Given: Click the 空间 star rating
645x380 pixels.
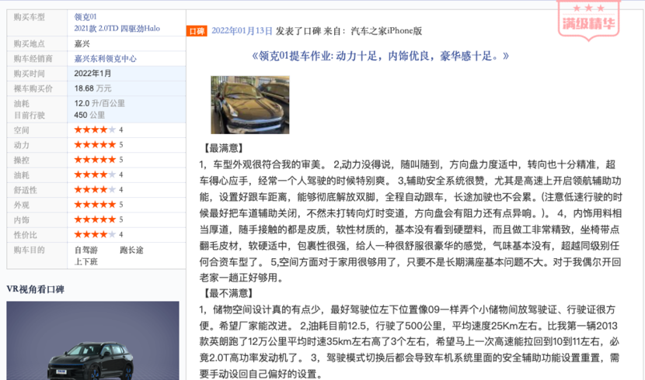Looking at the screenshot, I should point(95,130).
